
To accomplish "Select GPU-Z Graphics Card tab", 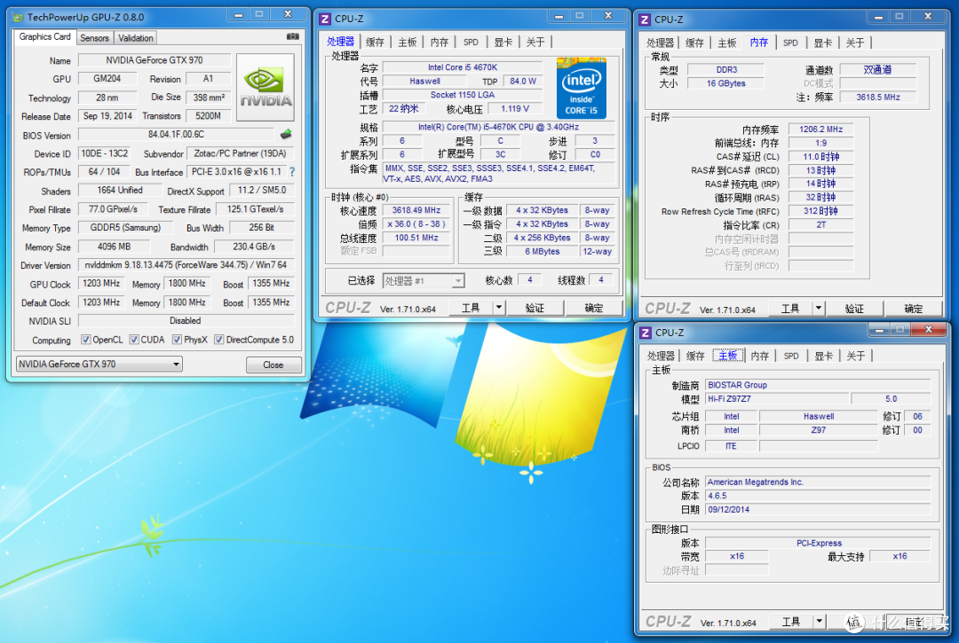I will [x=44, y=36].
